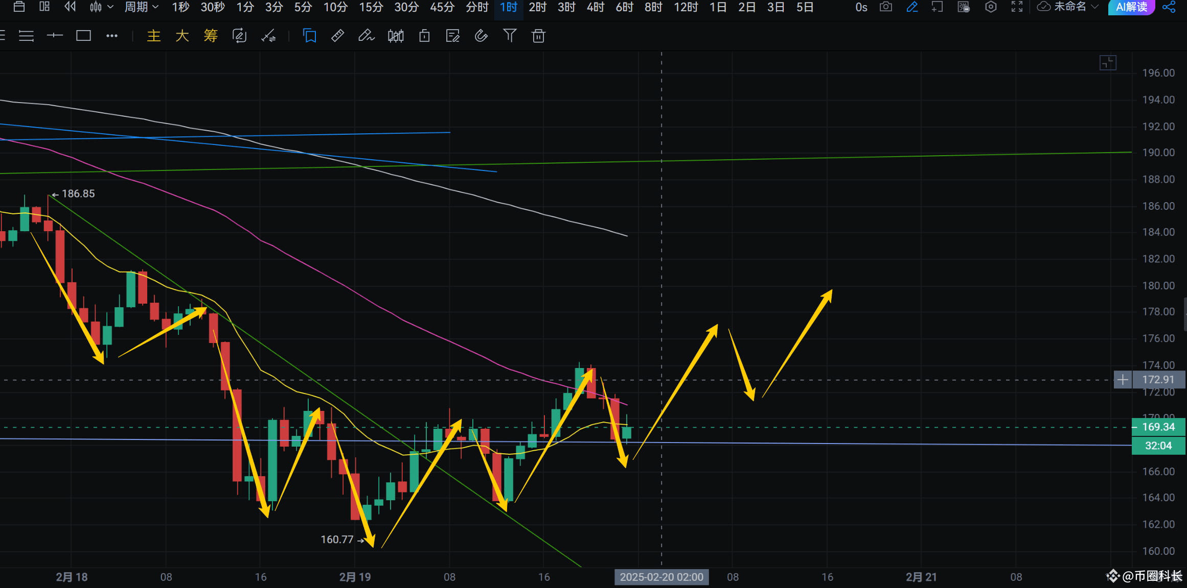Click the AI解读 button
The height and width of the screenshot is (588, 1187).
tap(1131, 7)
